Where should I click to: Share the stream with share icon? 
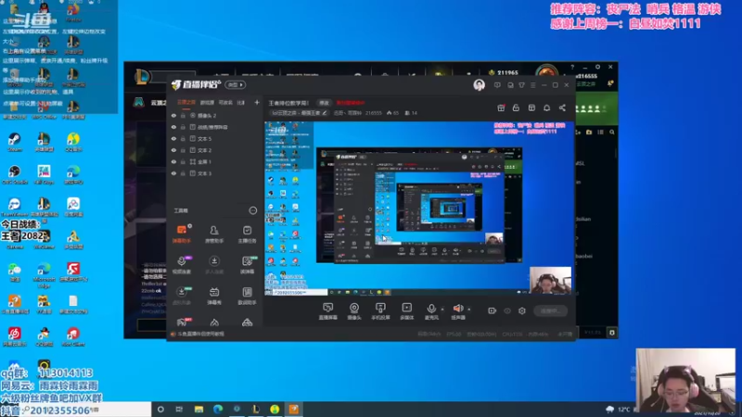[562, 107]
